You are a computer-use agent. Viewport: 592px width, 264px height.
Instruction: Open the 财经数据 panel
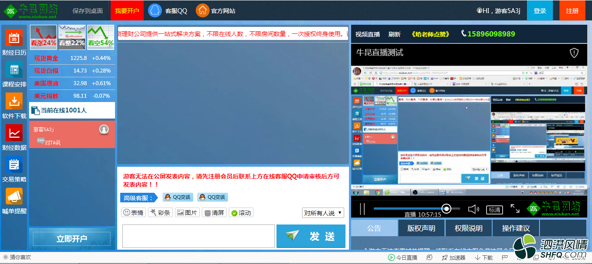(x=13, y=137)
